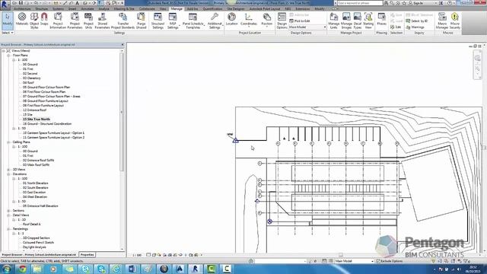Select the 3D Cropped Section rendering
Viewport: 487px width, 274px height.
click(37, 238)
